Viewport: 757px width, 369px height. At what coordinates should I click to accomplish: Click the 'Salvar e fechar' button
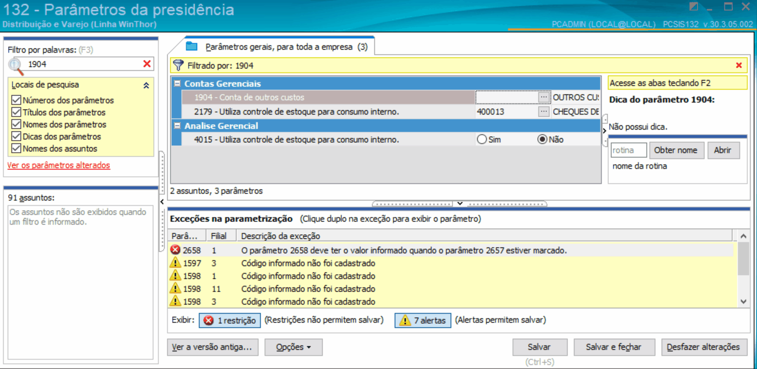click(x=613, y=347)
